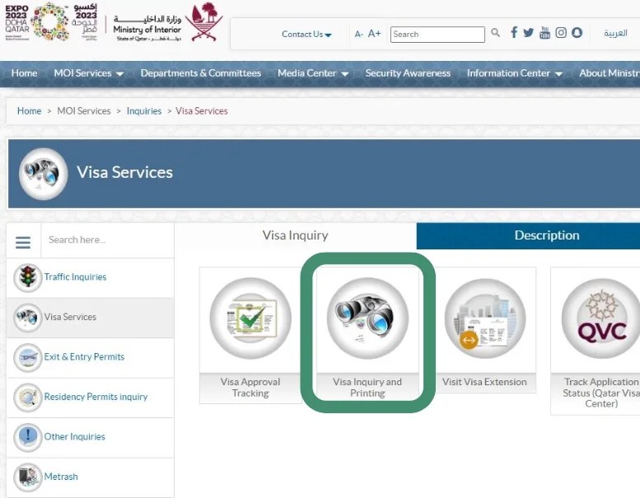Click Visa Approval Tracking label

coord(250,388)
